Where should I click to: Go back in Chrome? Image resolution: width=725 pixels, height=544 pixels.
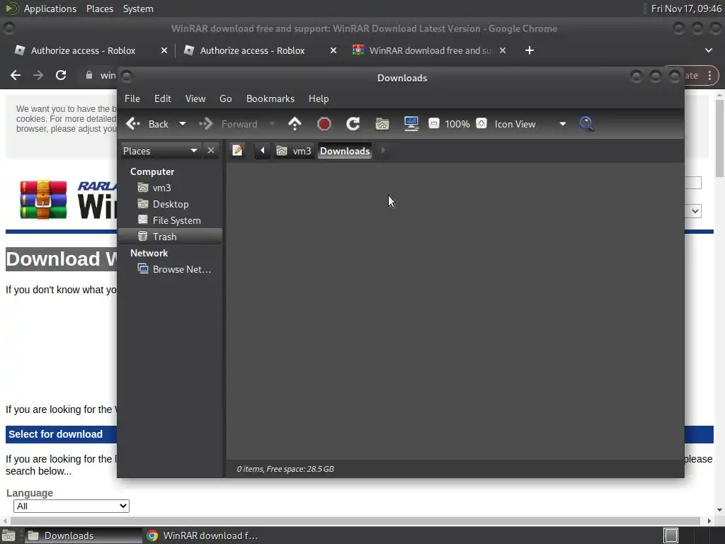click(x=16, y=75)
